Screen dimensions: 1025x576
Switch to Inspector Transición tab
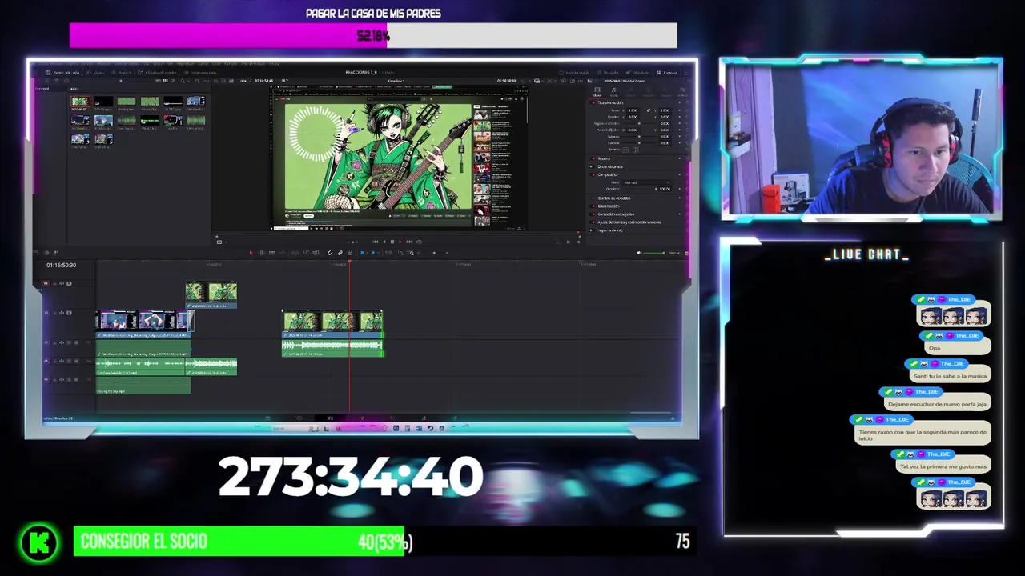(x=648, y=92)
